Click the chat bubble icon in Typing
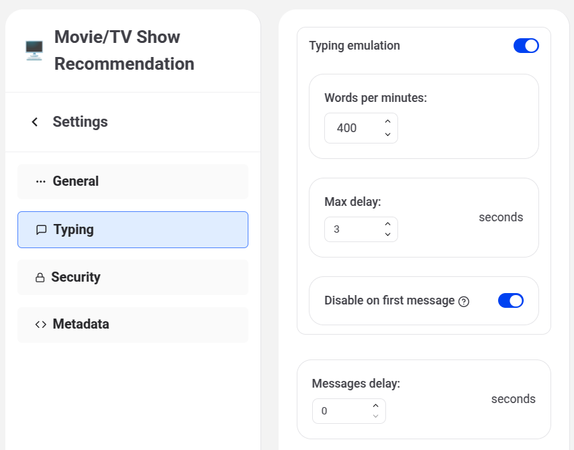 point(41,230)
